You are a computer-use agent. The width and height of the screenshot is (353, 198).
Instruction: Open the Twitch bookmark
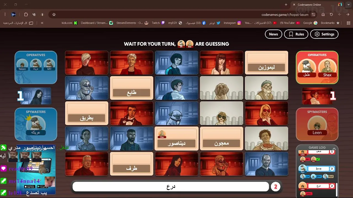(x=158, y=23)
